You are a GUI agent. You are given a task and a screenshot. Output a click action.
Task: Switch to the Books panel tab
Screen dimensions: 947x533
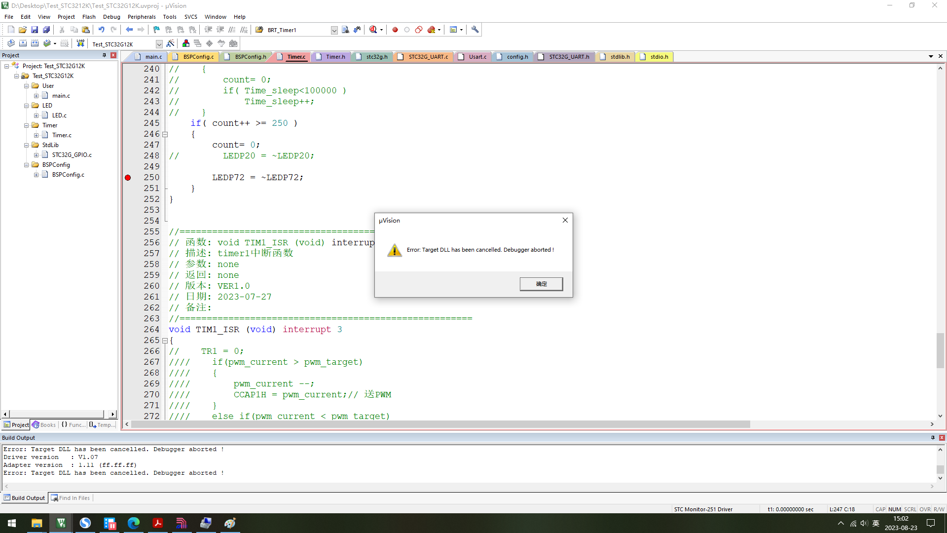click(x=44, y=425)
